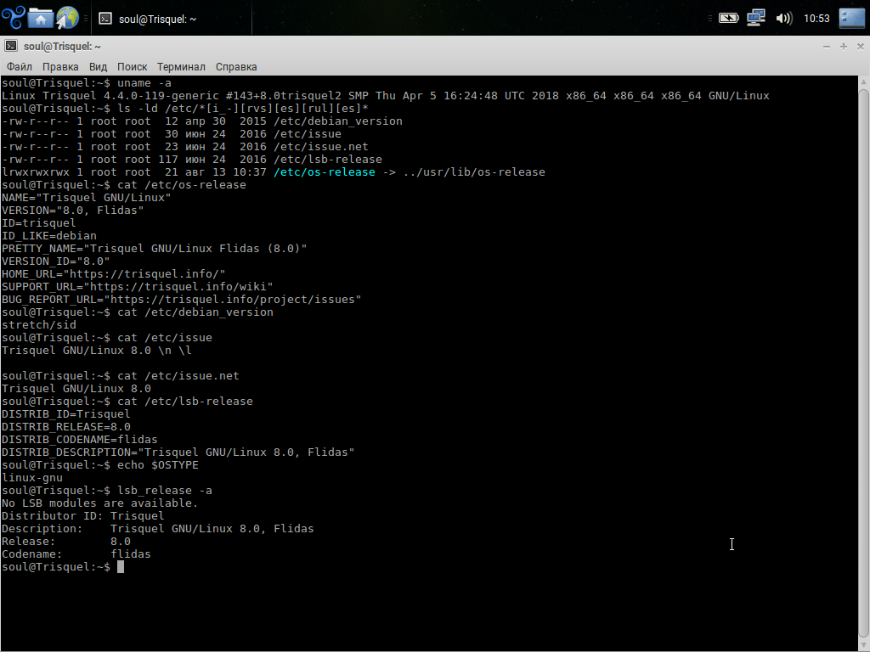Launch the web browser globe icon

pyautogui.click(x=67, y=18)
